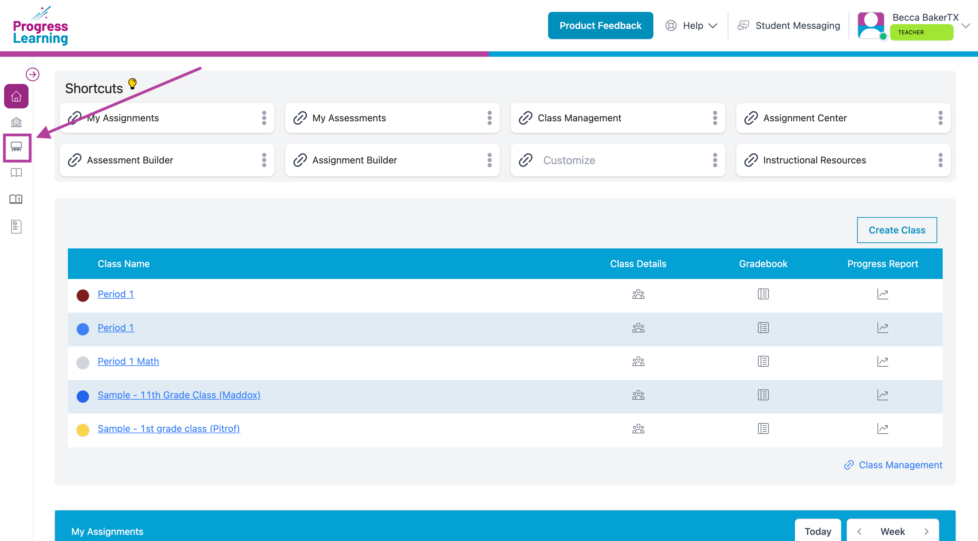Click the Becca BakerTX profile avatar
The image size is (978, 541).
[871, 25]
